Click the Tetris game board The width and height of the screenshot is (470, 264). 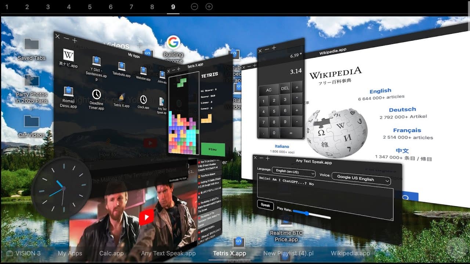(x=184, y=113)
